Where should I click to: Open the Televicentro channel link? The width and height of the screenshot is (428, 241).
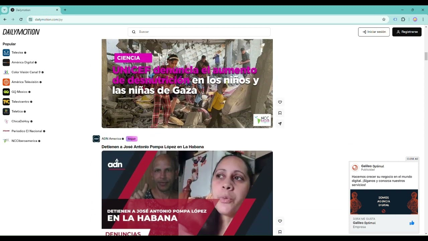[20, 101]
